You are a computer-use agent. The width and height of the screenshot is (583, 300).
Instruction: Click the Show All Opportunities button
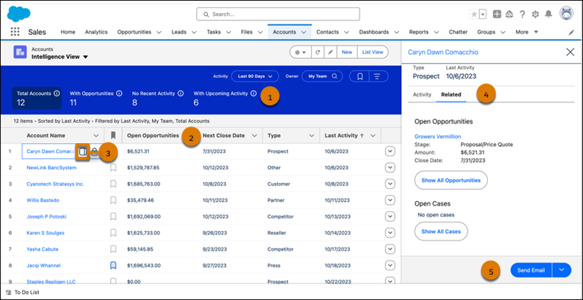pyautogui.click(x=451, y=180)
